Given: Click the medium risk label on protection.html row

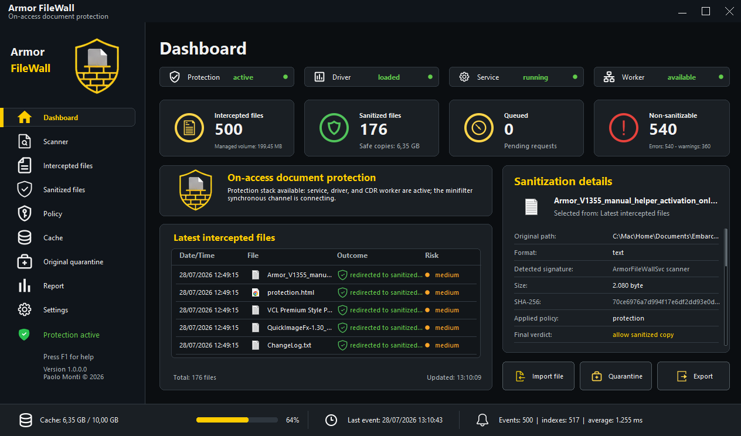Looking at the screenshot, I should 447,292.
